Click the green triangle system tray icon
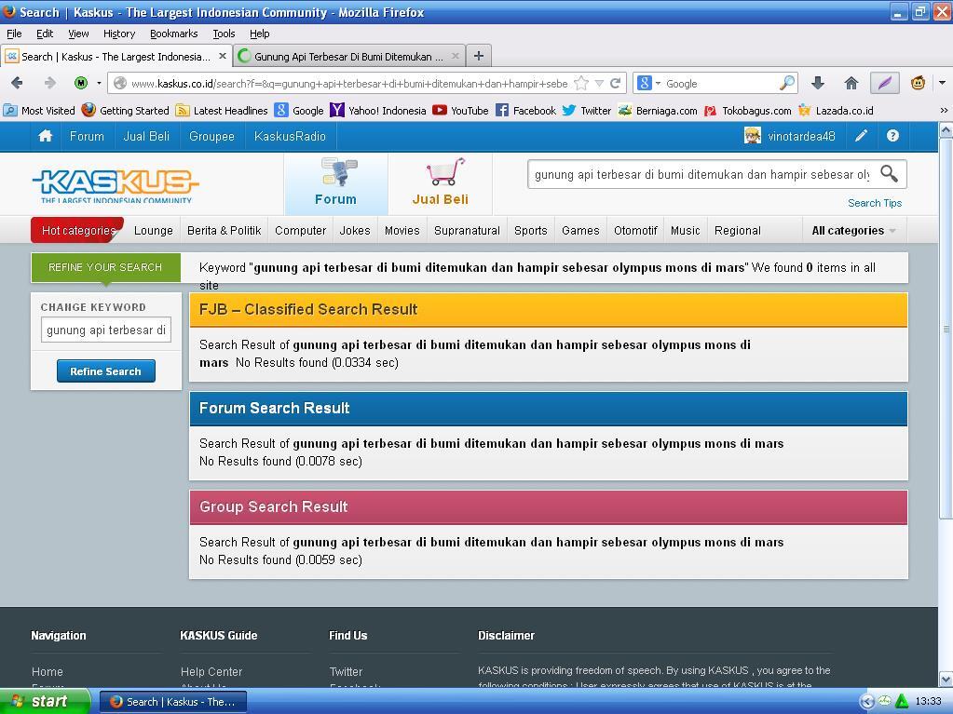The image size is (953, 714). point(902,701)
